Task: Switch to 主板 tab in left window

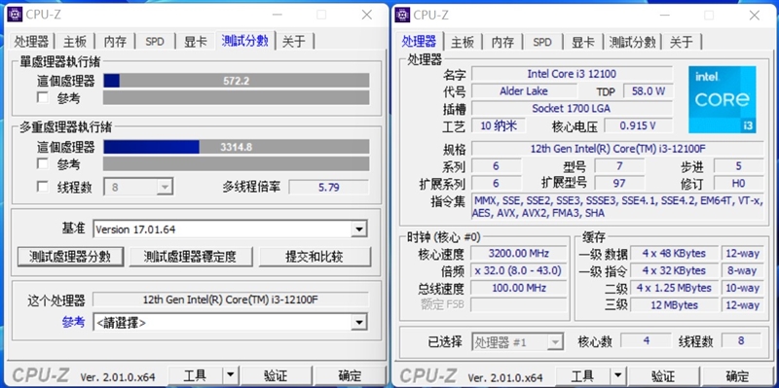Action: coord(75,42)
